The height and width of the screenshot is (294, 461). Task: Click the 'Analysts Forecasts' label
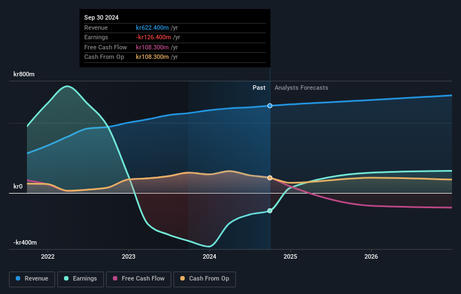click(x=302, y=88)
